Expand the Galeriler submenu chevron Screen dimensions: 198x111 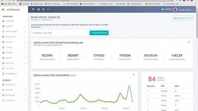click(x=25, y=42)
